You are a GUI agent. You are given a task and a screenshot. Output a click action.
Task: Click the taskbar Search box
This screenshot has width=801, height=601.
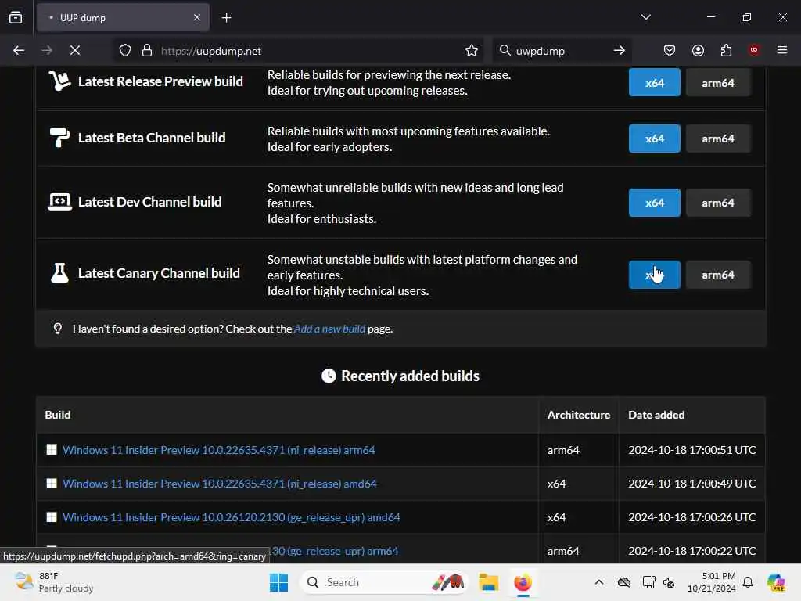(x=385, y=582)
